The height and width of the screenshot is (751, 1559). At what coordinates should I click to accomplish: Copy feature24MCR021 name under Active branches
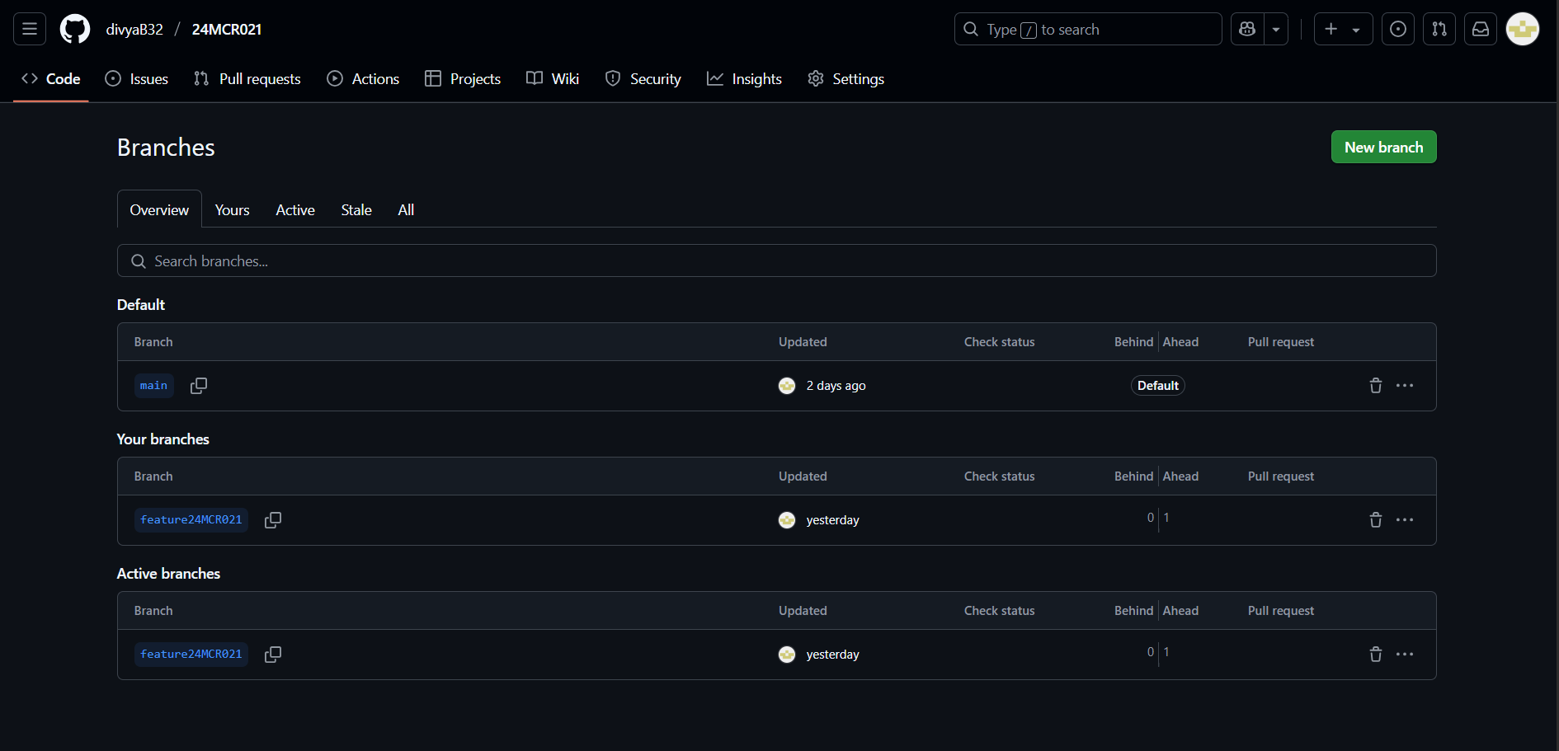pyautogui.click(x=273, y=654)
